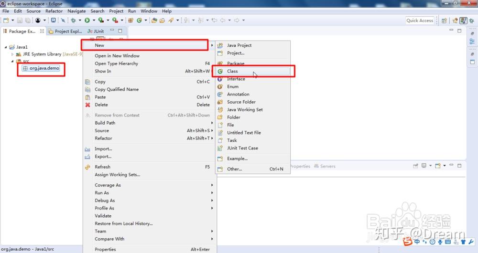Click the green Run toolbar button

pyautogui.click(x=87, y=21)
